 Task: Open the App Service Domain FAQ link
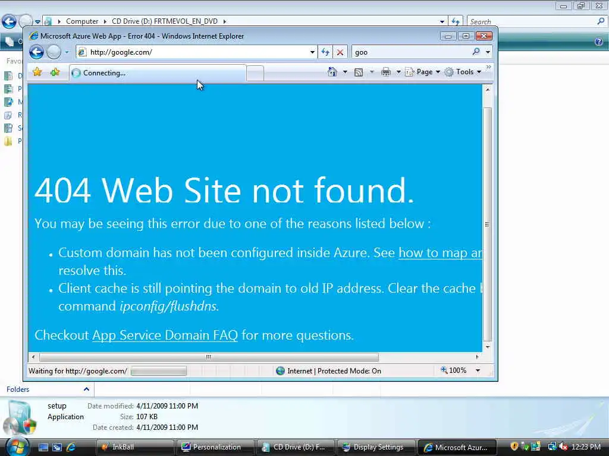(x=165, y=335)
